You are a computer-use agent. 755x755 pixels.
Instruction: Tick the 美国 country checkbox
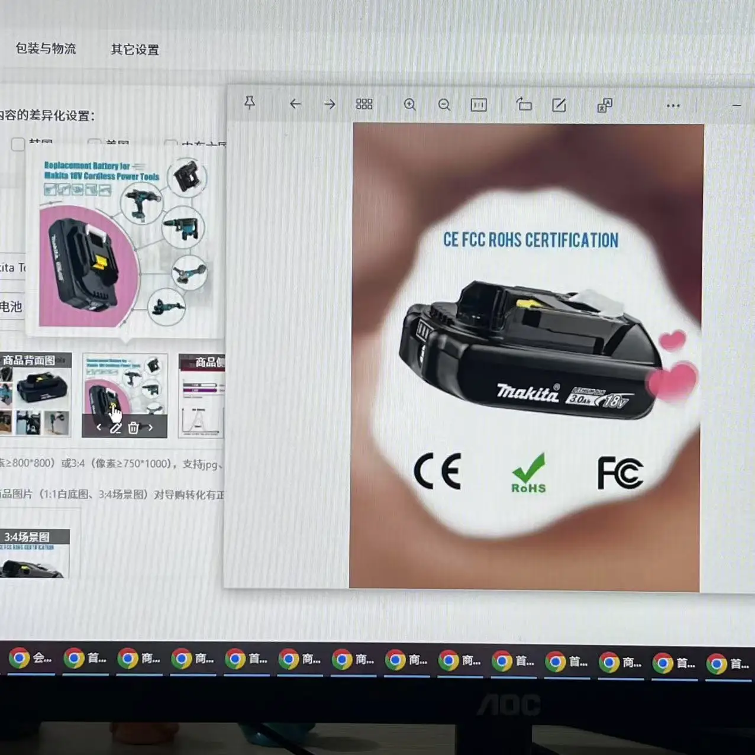93,143
